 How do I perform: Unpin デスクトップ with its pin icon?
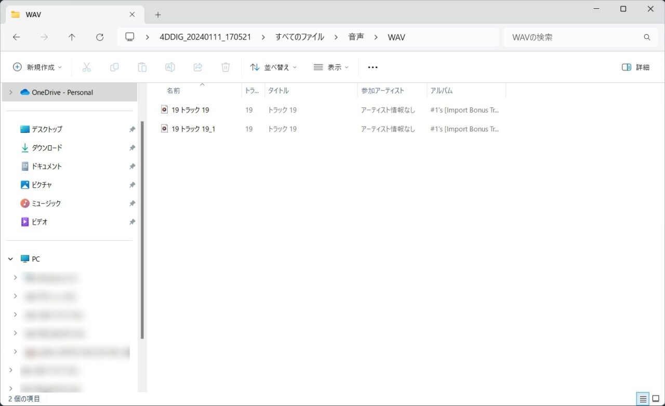pos(132,129)
